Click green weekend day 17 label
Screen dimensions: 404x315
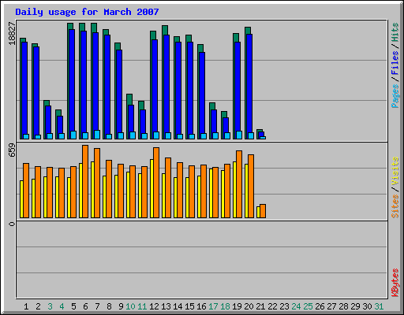coord(213,306)
